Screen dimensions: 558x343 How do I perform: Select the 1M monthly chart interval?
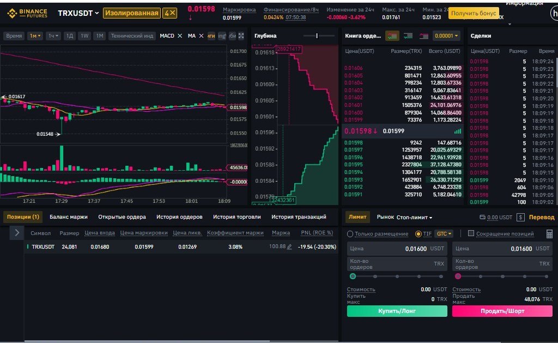pos(100,35)
